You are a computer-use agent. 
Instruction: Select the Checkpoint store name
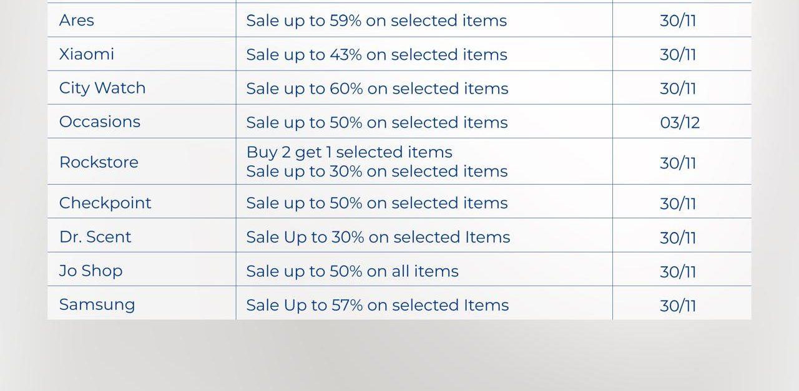click(x=105, y=203)
